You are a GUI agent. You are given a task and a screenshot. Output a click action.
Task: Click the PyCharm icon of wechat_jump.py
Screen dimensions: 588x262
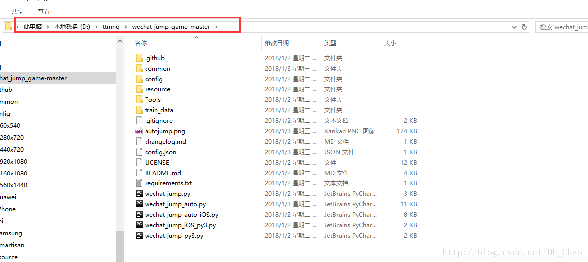pos(139,194)
